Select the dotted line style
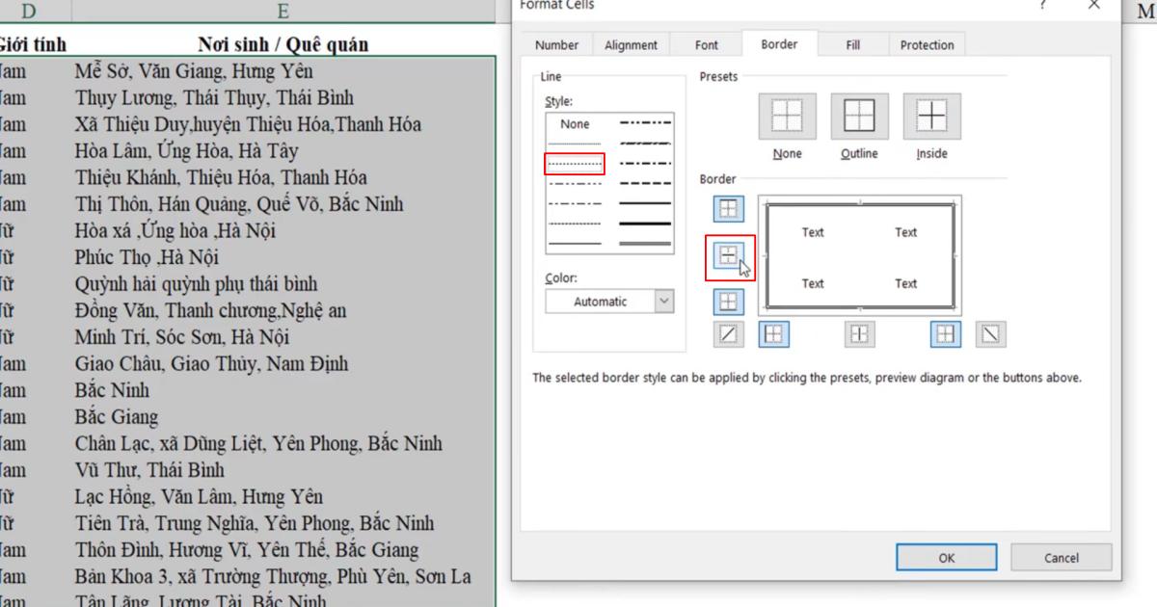Screen dimensions: 1157x607 point(574,162)
